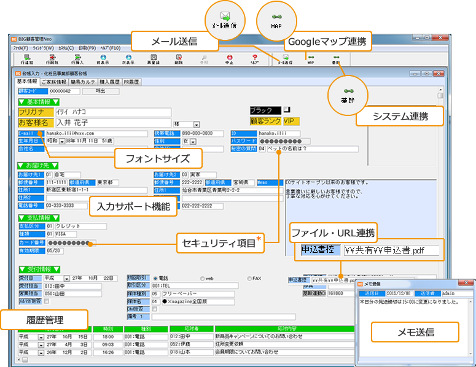The height and width of the screenshot is (367, 476).
Task: Click the E-mail field hanako.iiii@xxx.com
Action: coord(96,133)
